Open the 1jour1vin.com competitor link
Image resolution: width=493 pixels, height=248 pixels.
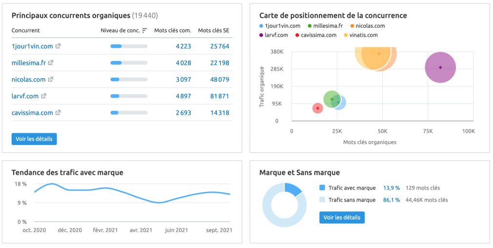click(x=32, y=46)
